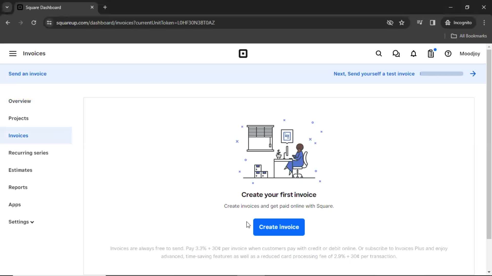Click the next onboarding arrow button
Screen dimensions: 492x276
point(473,74)
